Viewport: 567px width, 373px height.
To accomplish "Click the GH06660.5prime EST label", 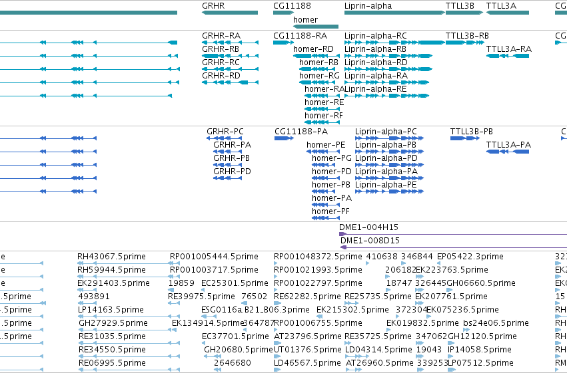I will pos(481,283).
